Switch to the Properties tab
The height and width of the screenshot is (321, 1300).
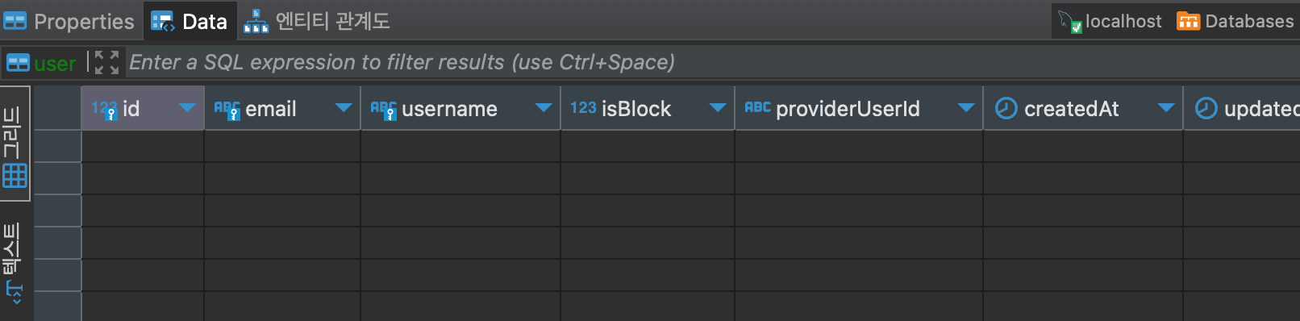(x=69, y=22)
